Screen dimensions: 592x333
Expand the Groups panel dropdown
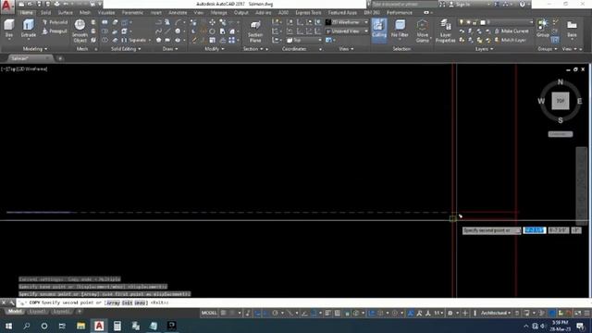coord(547,49)
